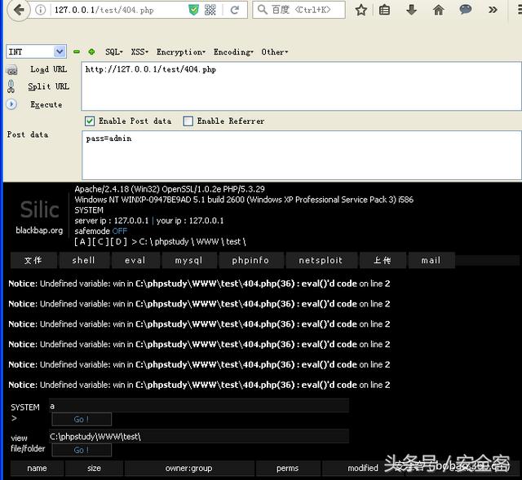Click into the Post data text area

(301, 156)
